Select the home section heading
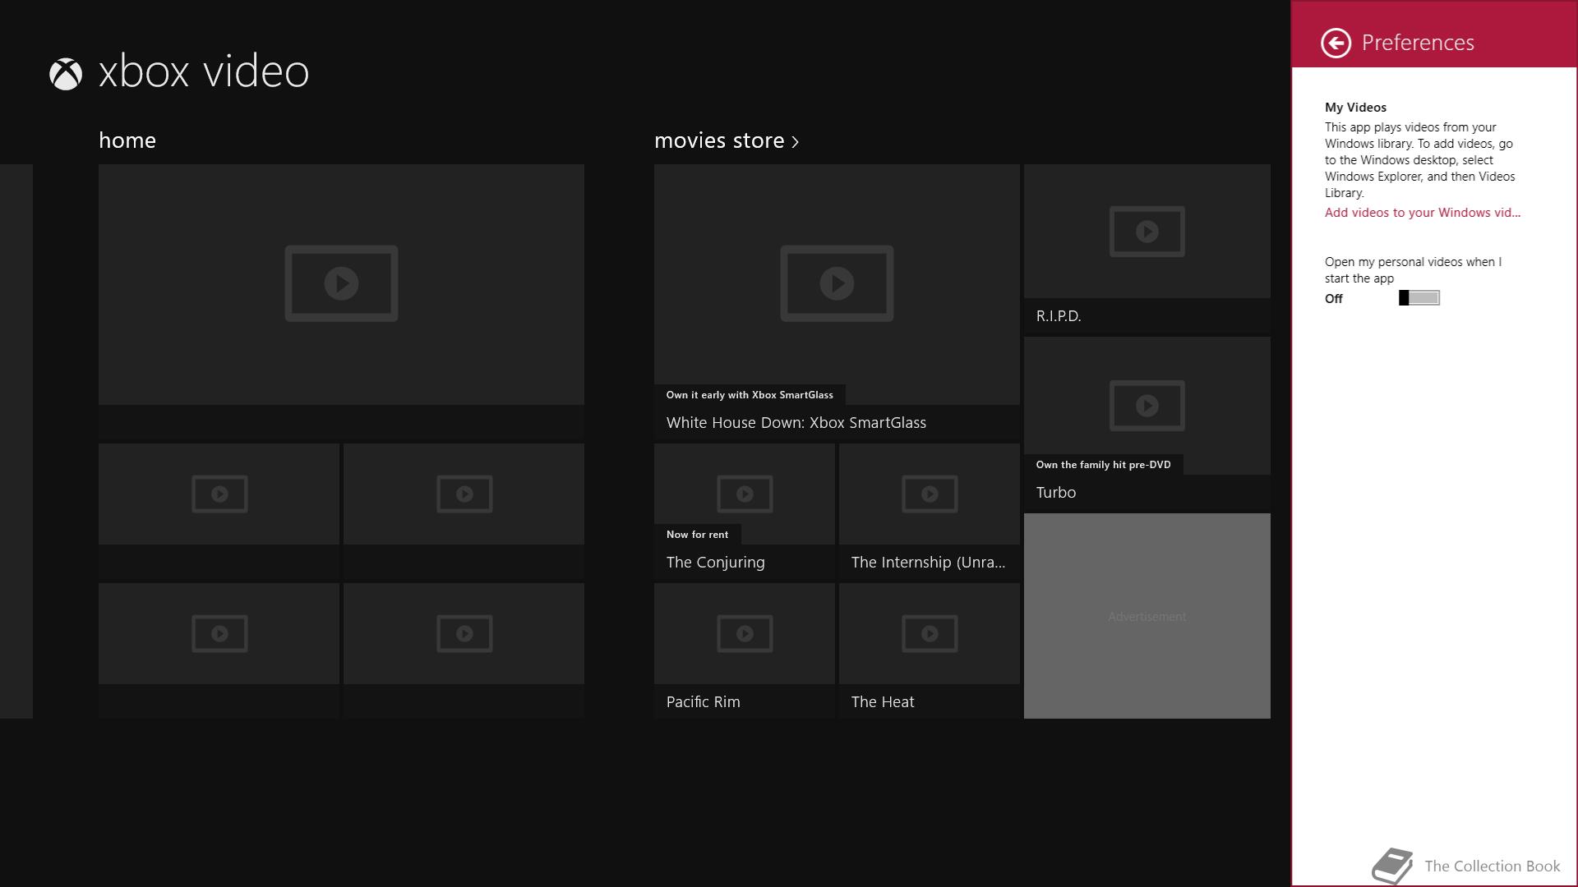Screen dimensions: 1578x887 point(127,140)
